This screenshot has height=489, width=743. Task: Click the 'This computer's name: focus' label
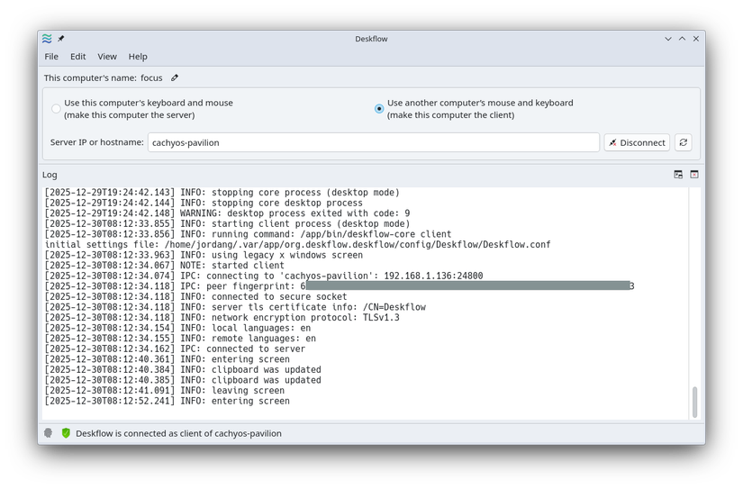pos(104,77)
